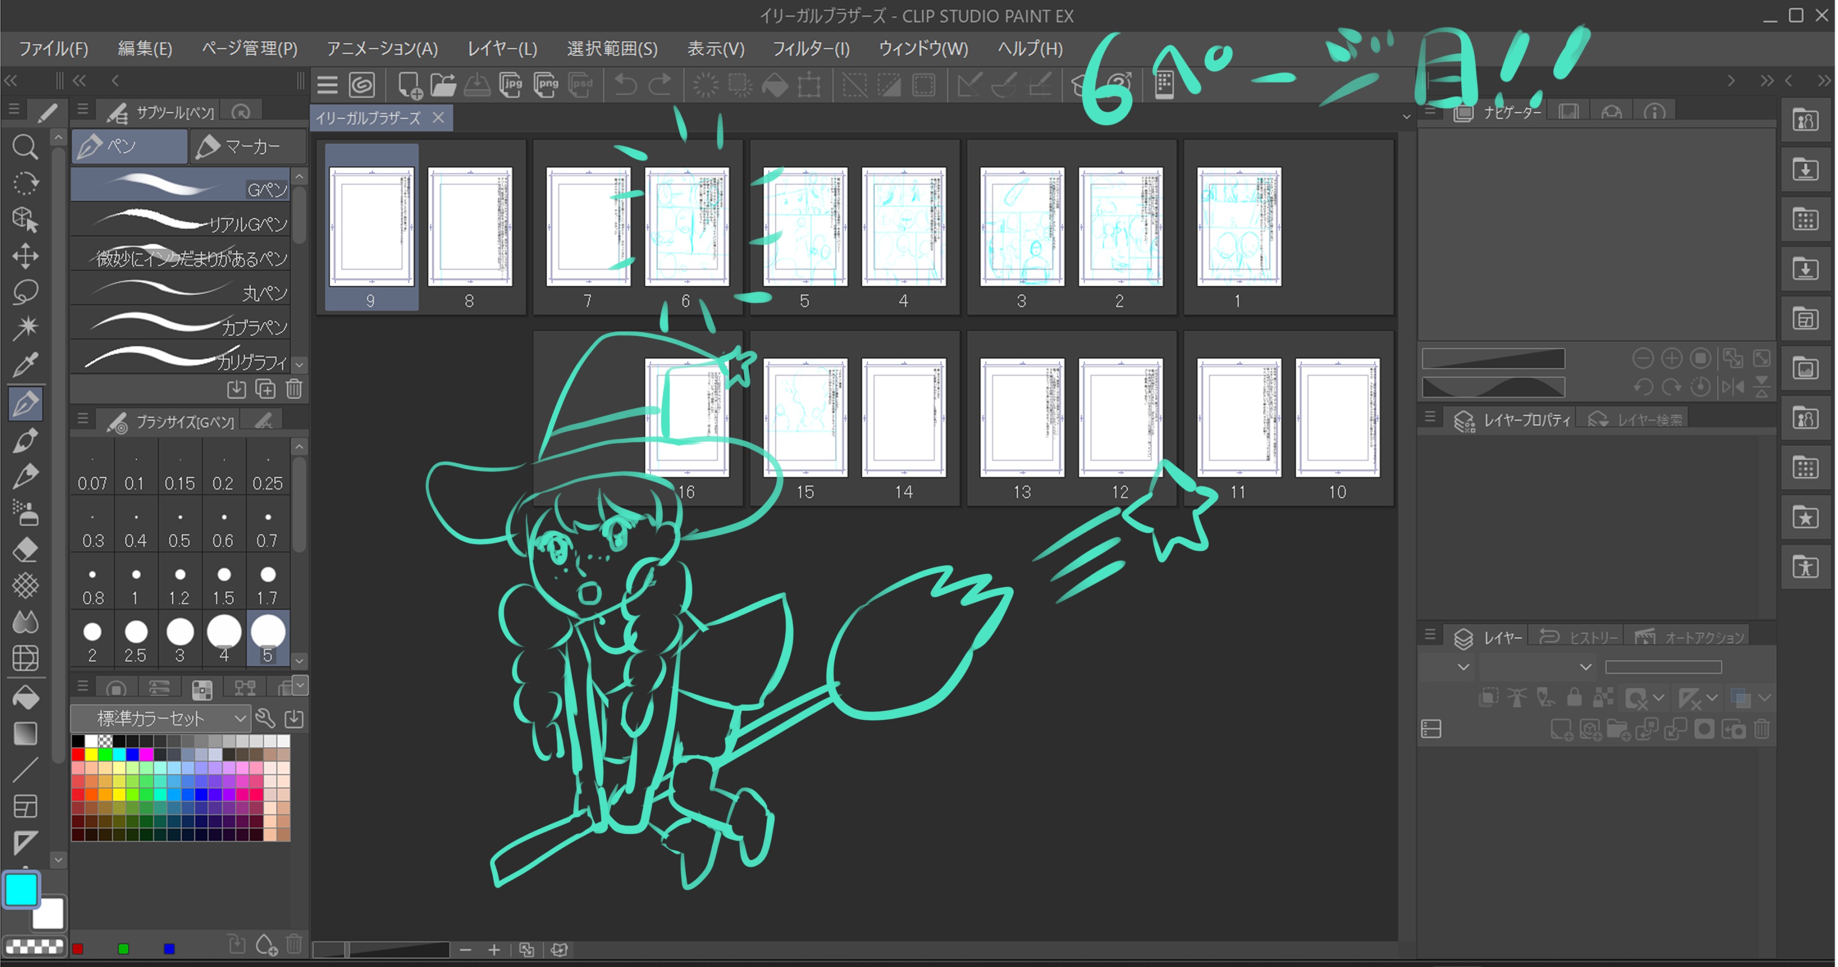Select the Lasso selection tool

(25, 292)
